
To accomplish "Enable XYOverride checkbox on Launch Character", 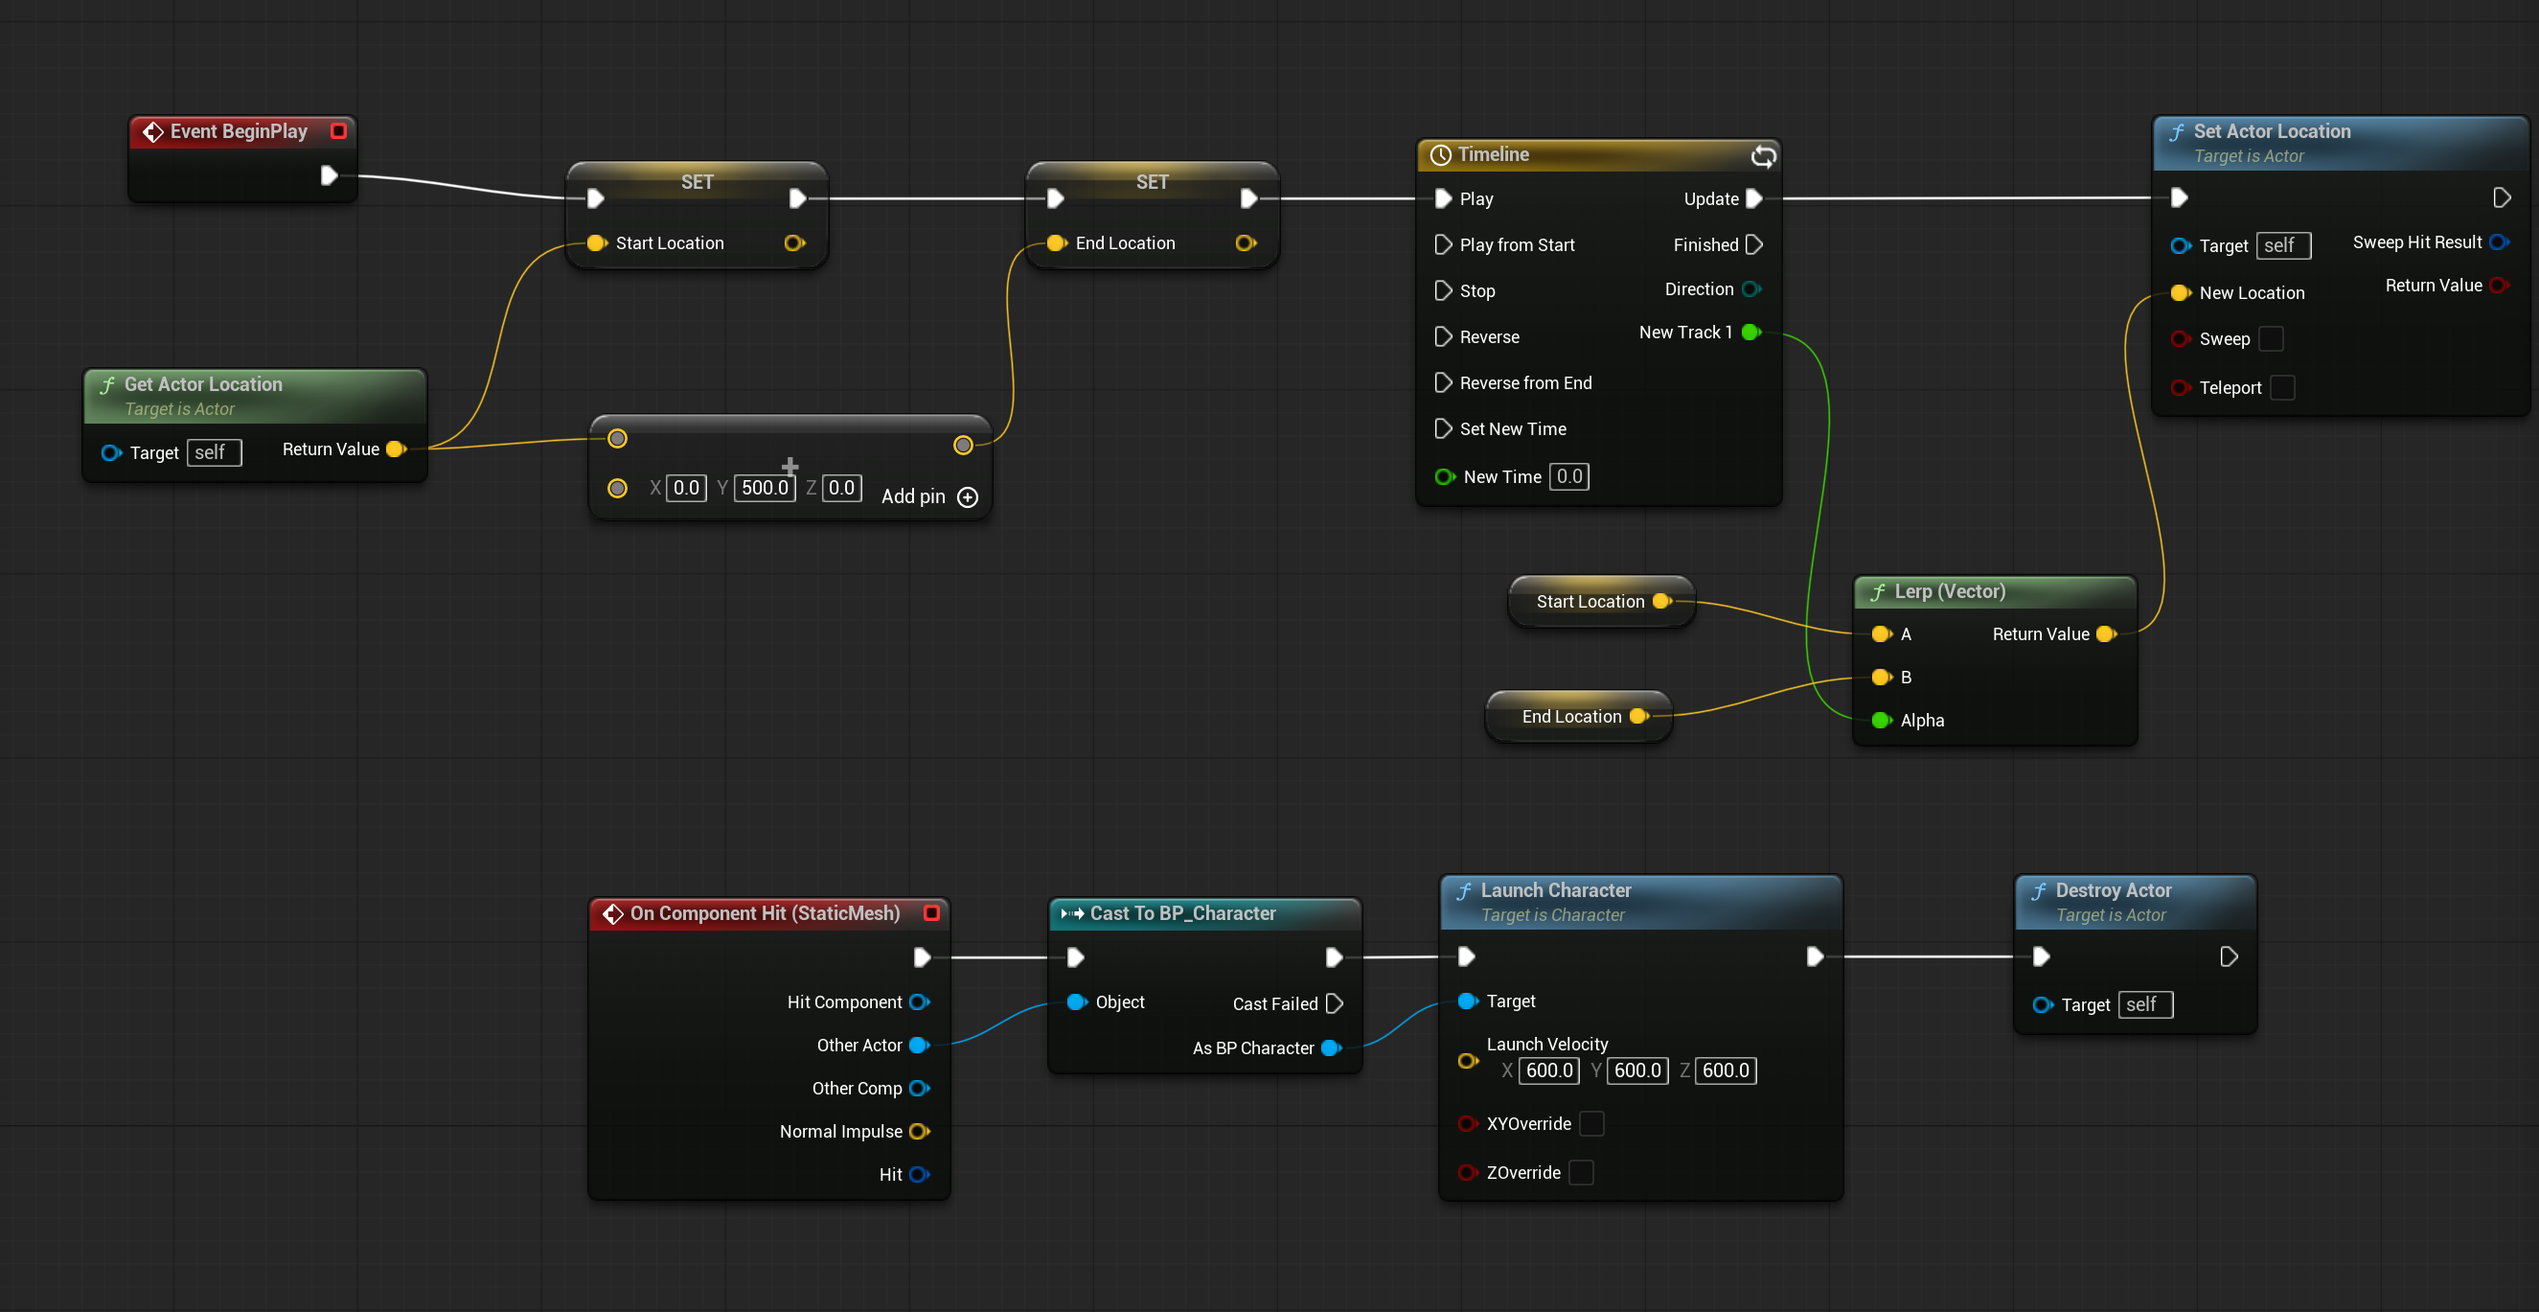I will tap(1591, 1124).
